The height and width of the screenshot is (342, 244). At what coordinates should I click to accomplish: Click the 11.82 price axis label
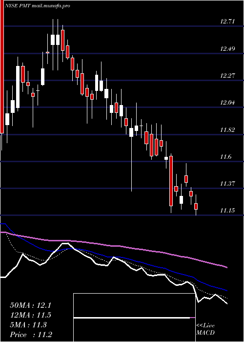[x=227, y=130]
